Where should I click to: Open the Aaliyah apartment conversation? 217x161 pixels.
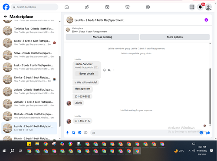click(29, 104)
